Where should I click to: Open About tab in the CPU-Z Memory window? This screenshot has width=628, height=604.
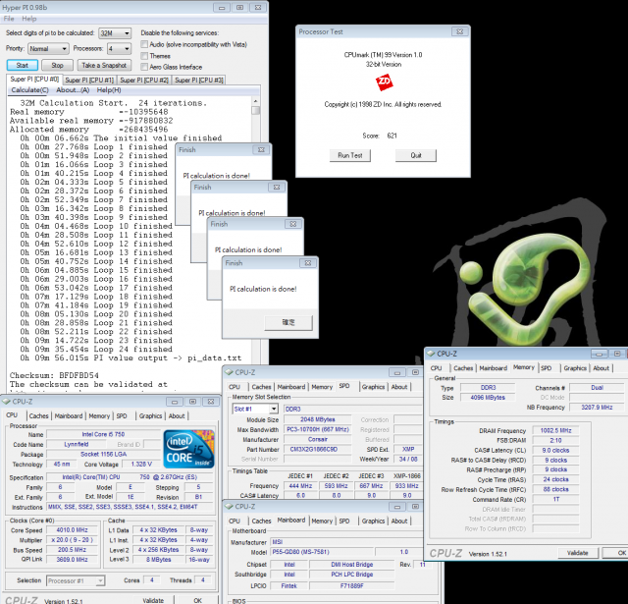tap(602, 368)
